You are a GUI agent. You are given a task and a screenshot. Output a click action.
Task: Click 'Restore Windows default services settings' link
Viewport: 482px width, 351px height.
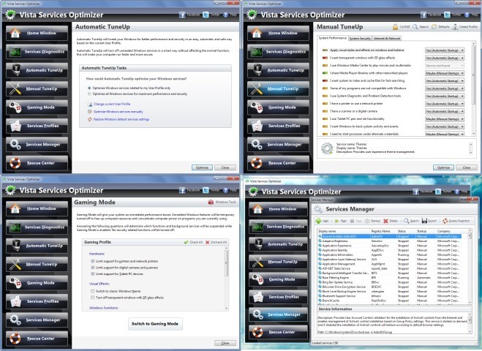121,119
